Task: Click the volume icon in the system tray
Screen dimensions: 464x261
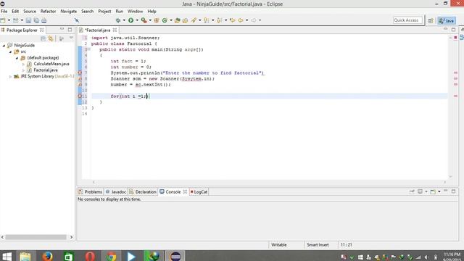Action: pyautogui.click(x=427, y=257)
